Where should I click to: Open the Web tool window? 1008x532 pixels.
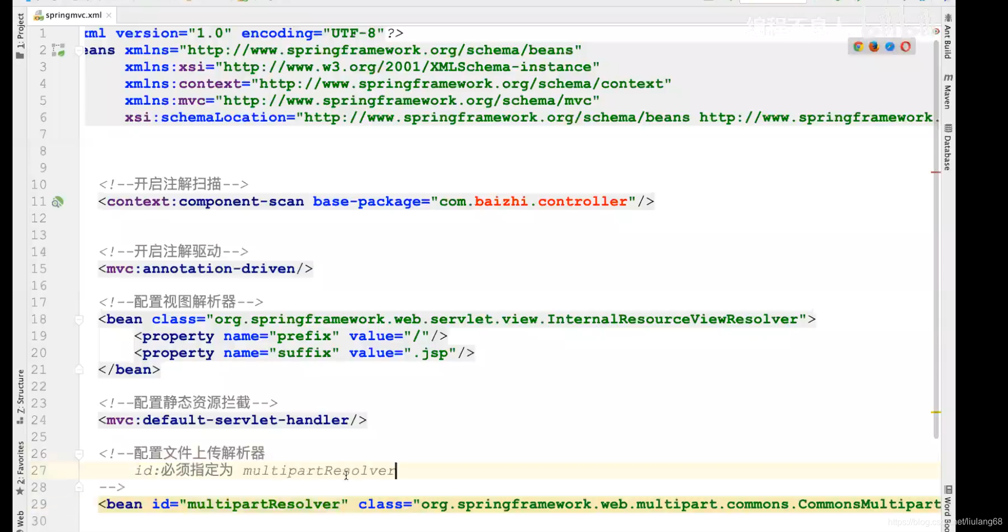[20, 521]
